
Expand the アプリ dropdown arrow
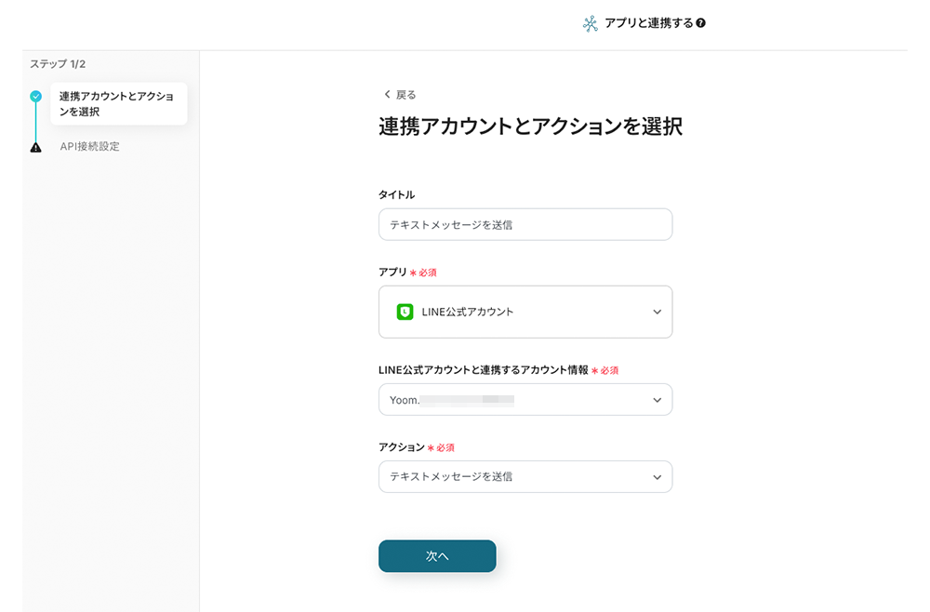[658, 312]
